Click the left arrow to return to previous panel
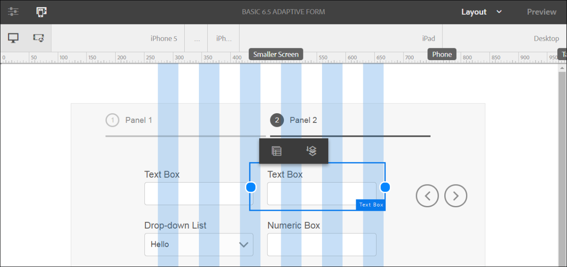 coord(427,195)
